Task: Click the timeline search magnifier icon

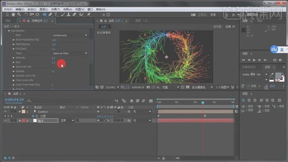Action: (29, 101)
